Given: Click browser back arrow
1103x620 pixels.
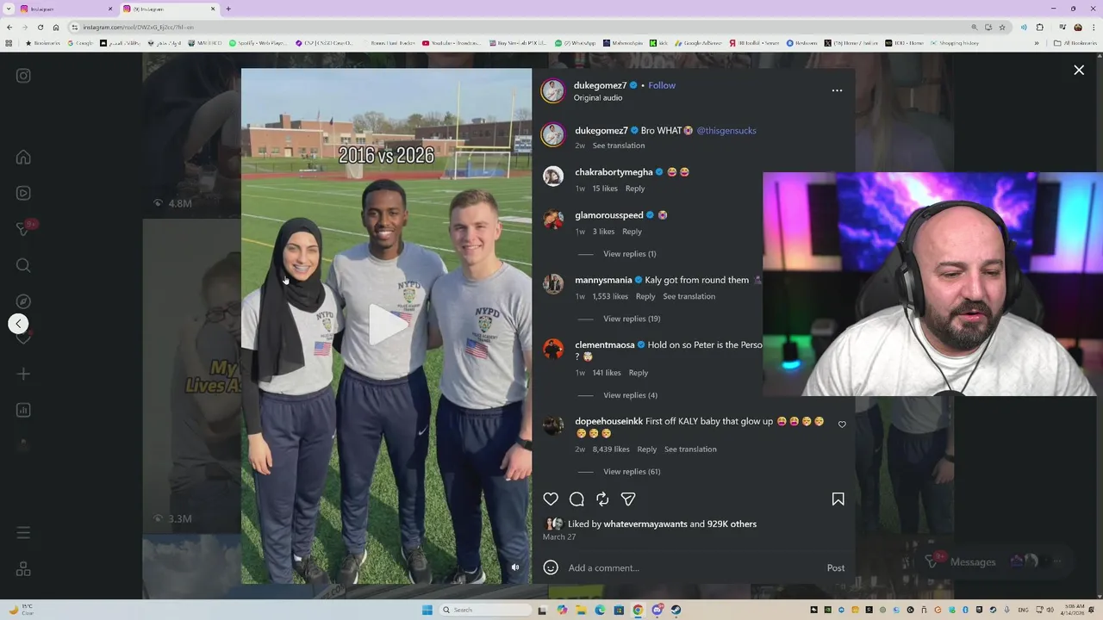Looking at the screenshot, I should click(9, 27).
